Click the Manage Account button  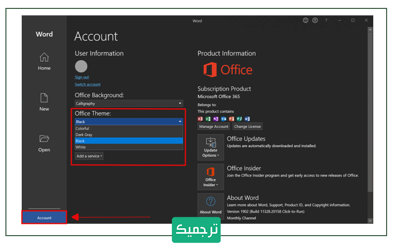click(x=214, y=126)
